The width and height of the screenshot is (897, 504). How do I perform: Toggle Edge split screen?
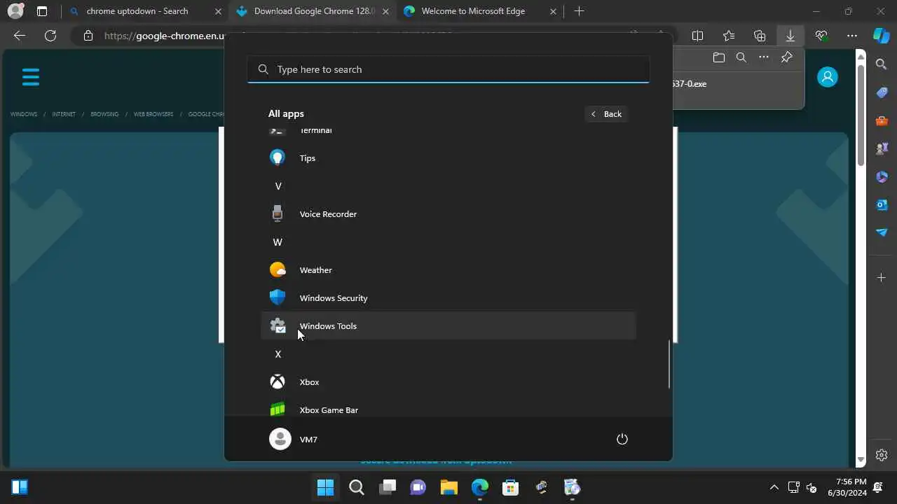[x=697, y=36]
